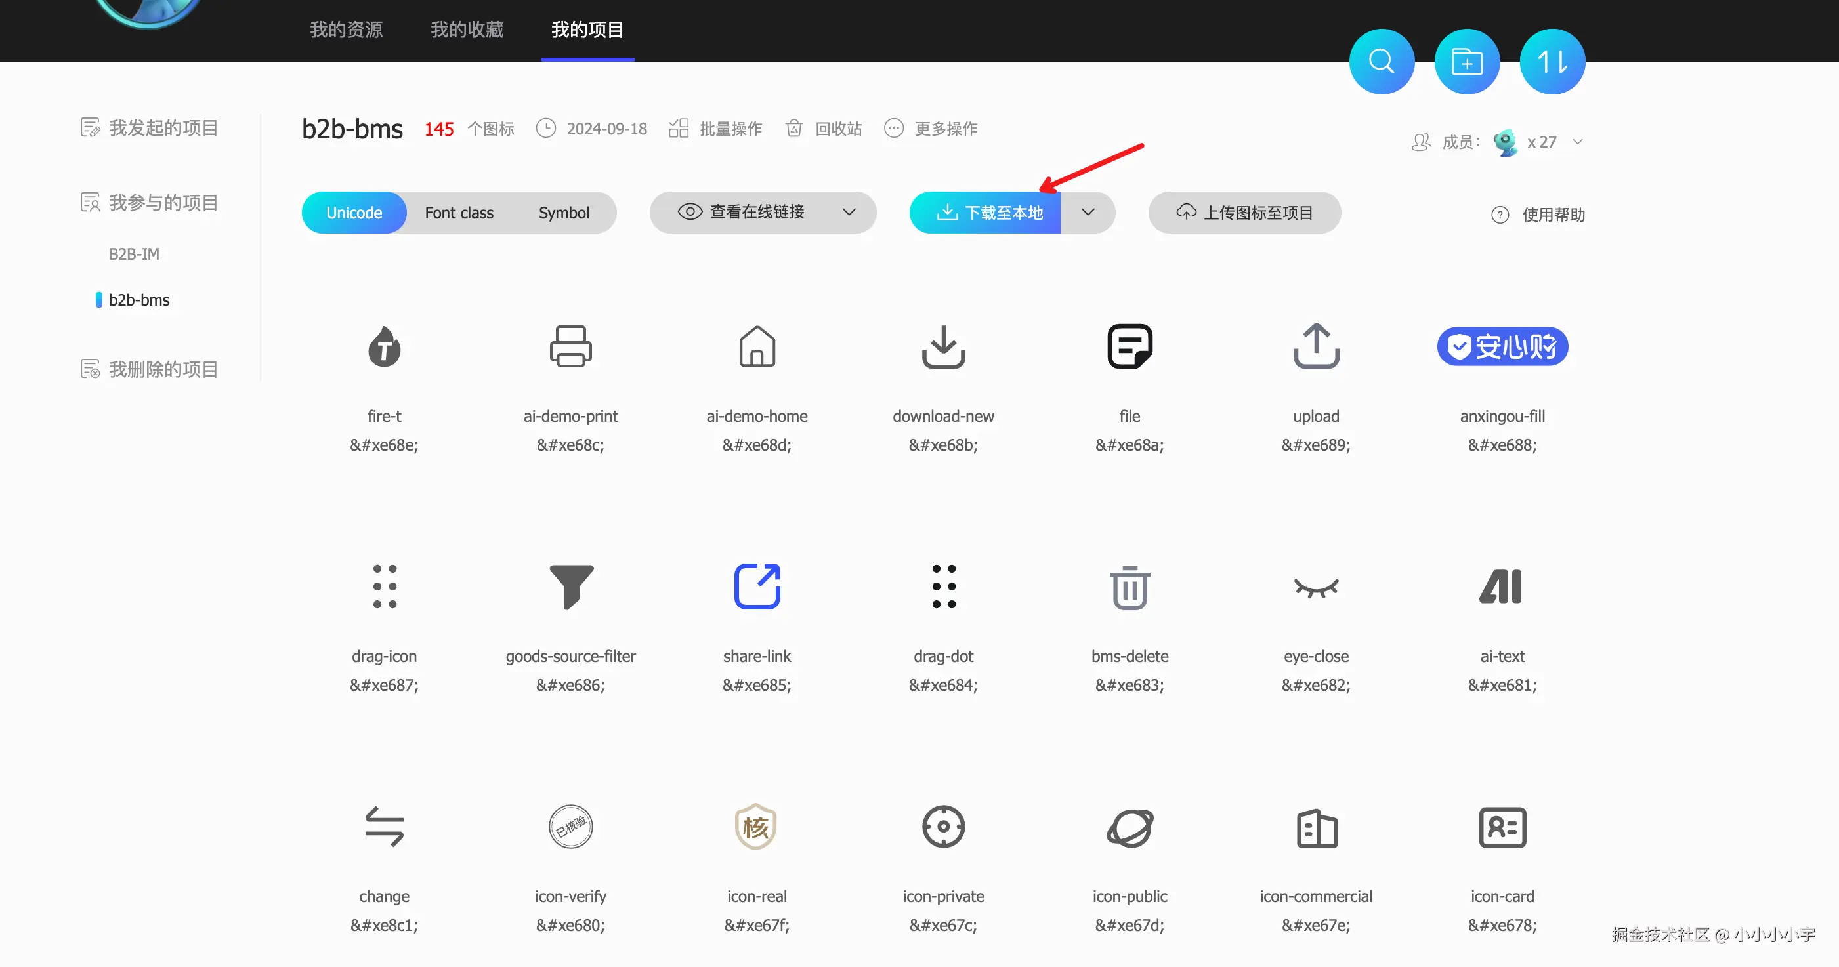1839x967 pixels.
Task: Switch to Font class display mode
Action: (x=459, y=213)
